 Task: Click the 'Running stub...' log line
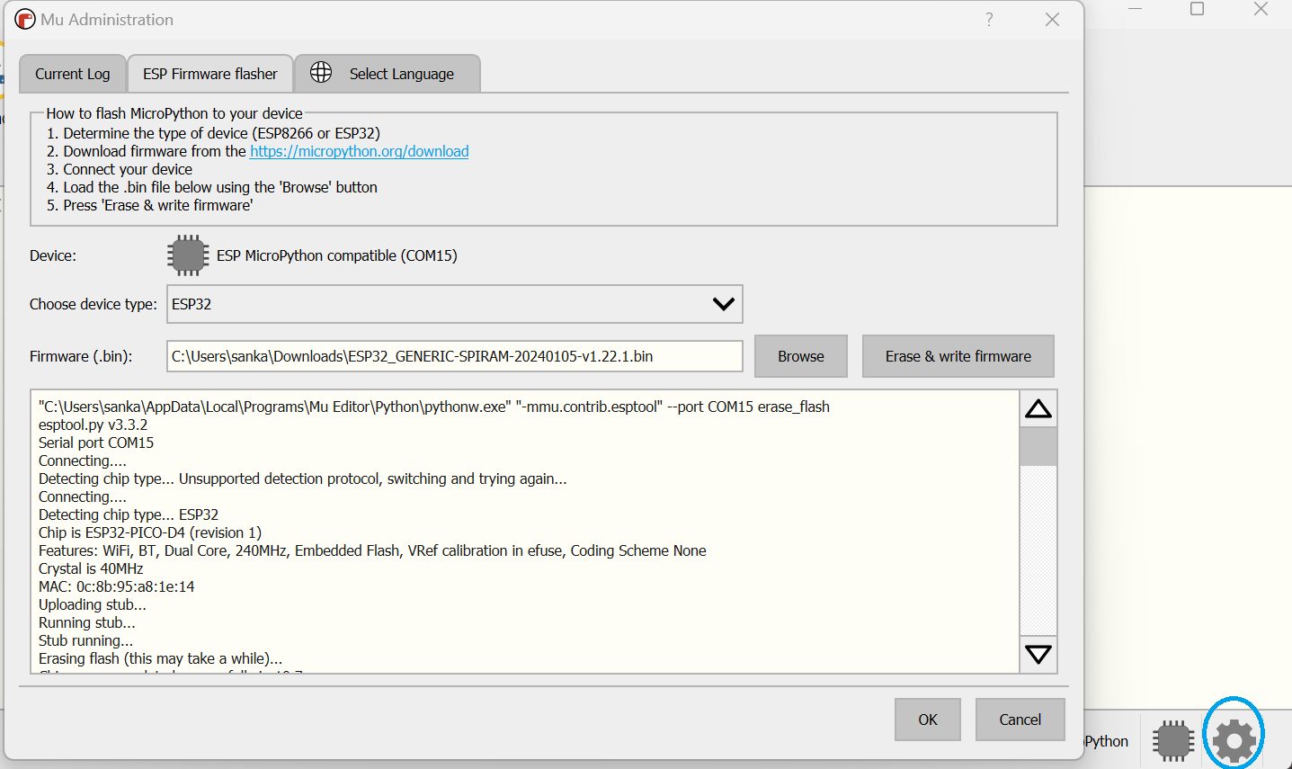[87, 622]
